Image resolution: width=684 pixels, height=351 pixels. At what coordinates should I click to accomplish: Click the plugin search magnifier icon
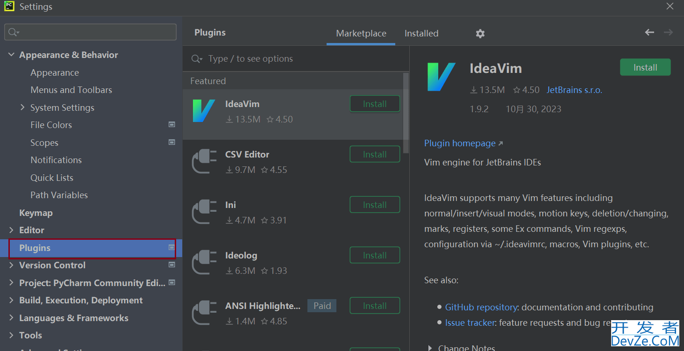[197, 59]
